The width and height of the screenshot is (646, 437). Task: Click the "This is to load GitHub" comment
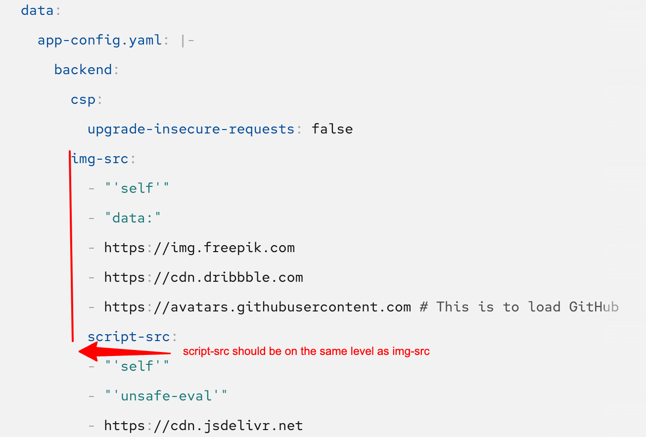pos(519,307)
